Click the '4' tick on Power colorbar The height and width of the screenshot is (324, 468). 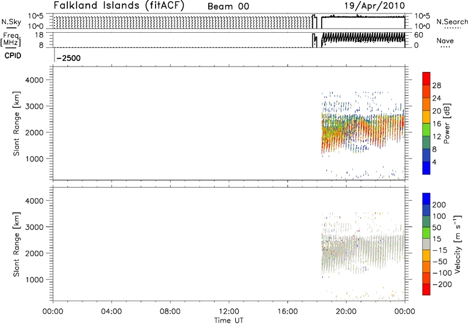pos(434,162)
